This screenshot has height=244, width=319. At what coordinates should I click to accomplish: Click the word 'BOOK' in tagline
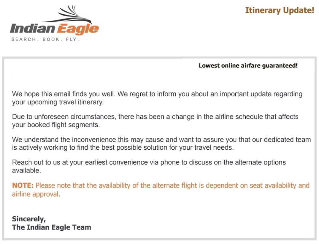[51, 39]
